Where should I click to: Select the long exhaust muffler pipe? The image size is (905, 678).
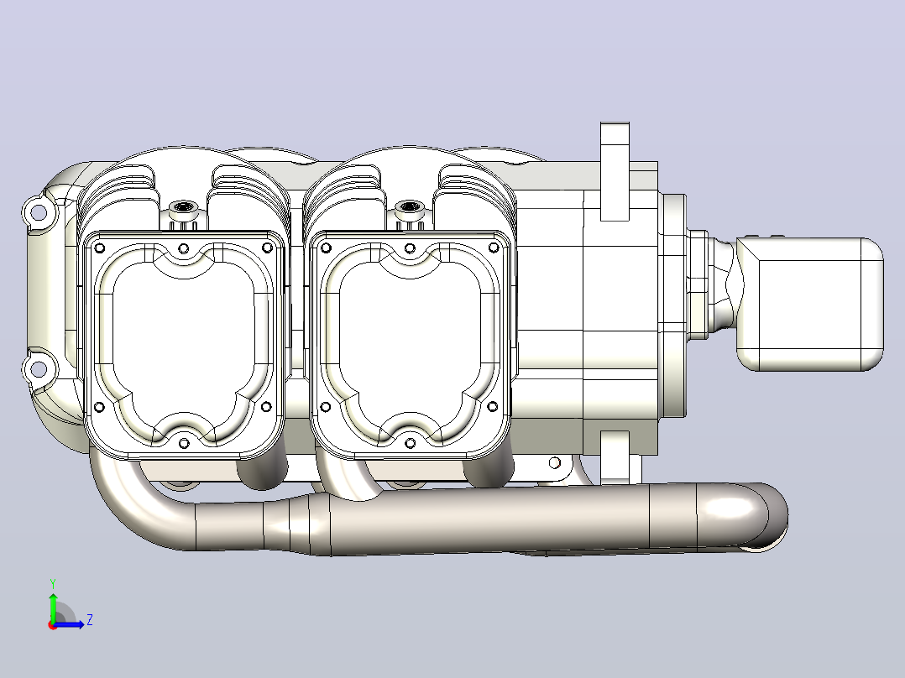(x=490, y=522)
